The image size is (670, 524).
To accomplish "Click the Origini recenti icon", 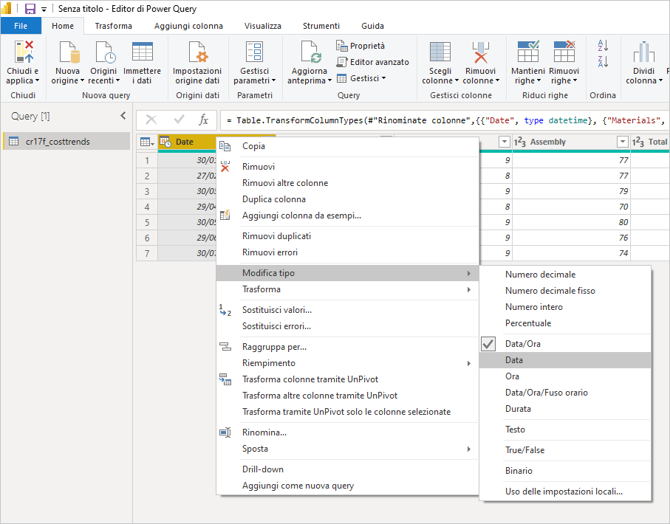I will click(x=104, y=52).
